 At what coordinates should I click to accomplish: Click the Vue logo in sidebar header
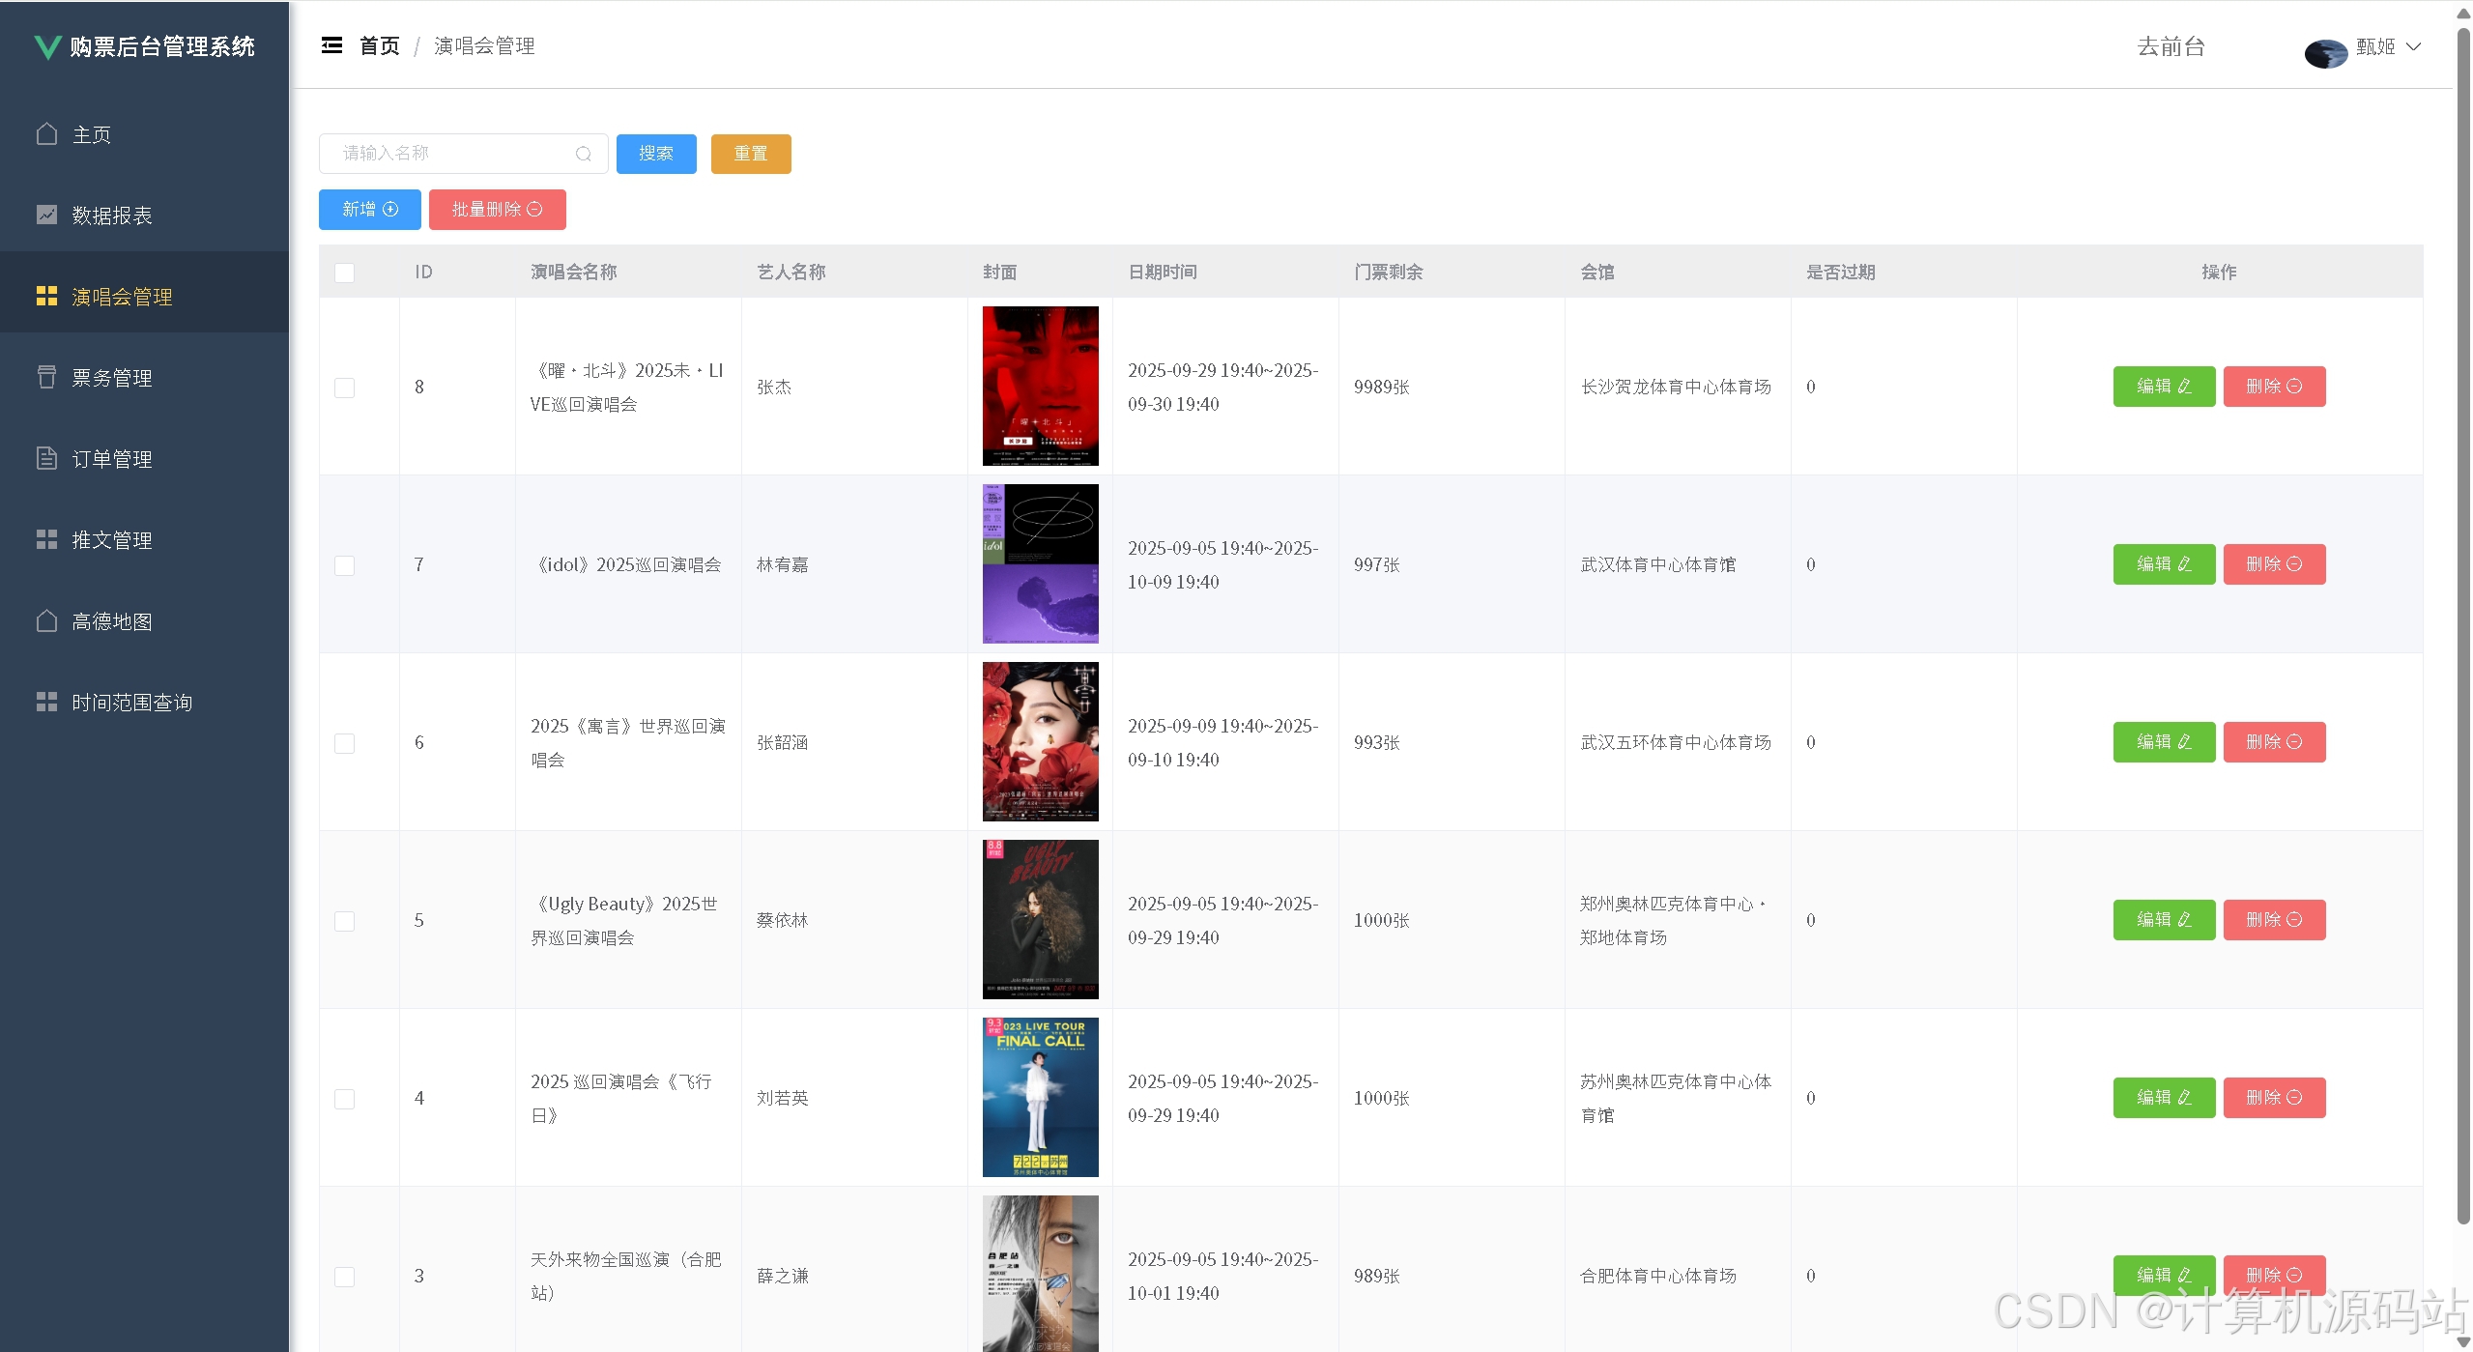[x=47, y=46]
